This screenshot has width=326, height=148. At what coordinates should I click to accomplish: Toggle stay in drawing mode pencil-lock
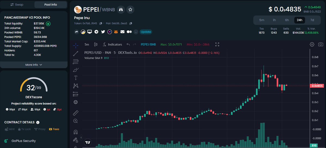pyautogui.click(x=76, y=140)
